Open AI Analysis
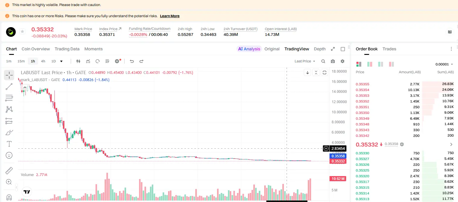This screenshot has width=458, height=202. (x=249, y=49)
